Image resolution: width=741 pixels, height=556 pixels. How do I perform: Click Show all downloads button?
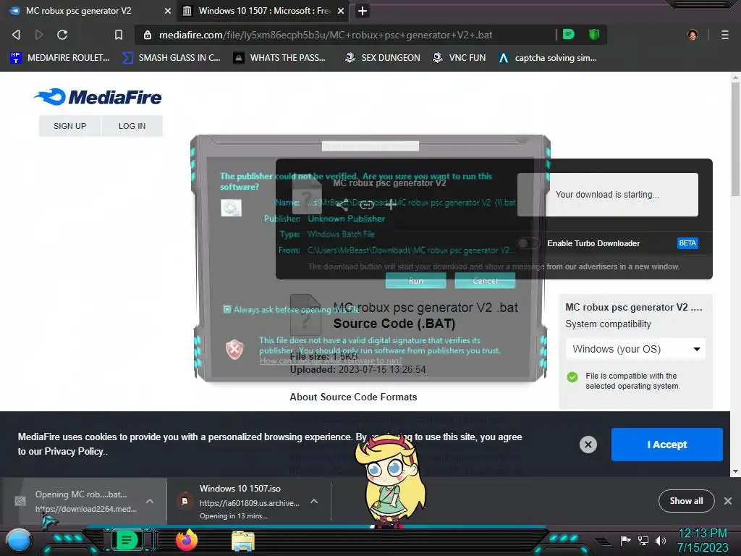click(x=686, y=501)
